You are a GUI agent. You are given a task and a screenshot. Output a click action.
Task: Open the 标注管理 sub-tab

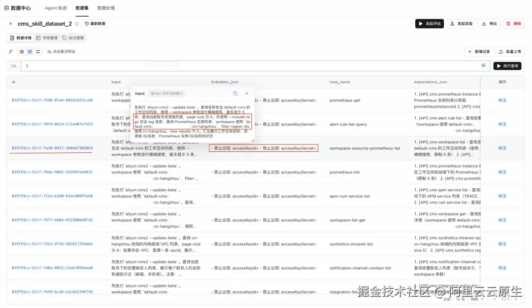73,38
